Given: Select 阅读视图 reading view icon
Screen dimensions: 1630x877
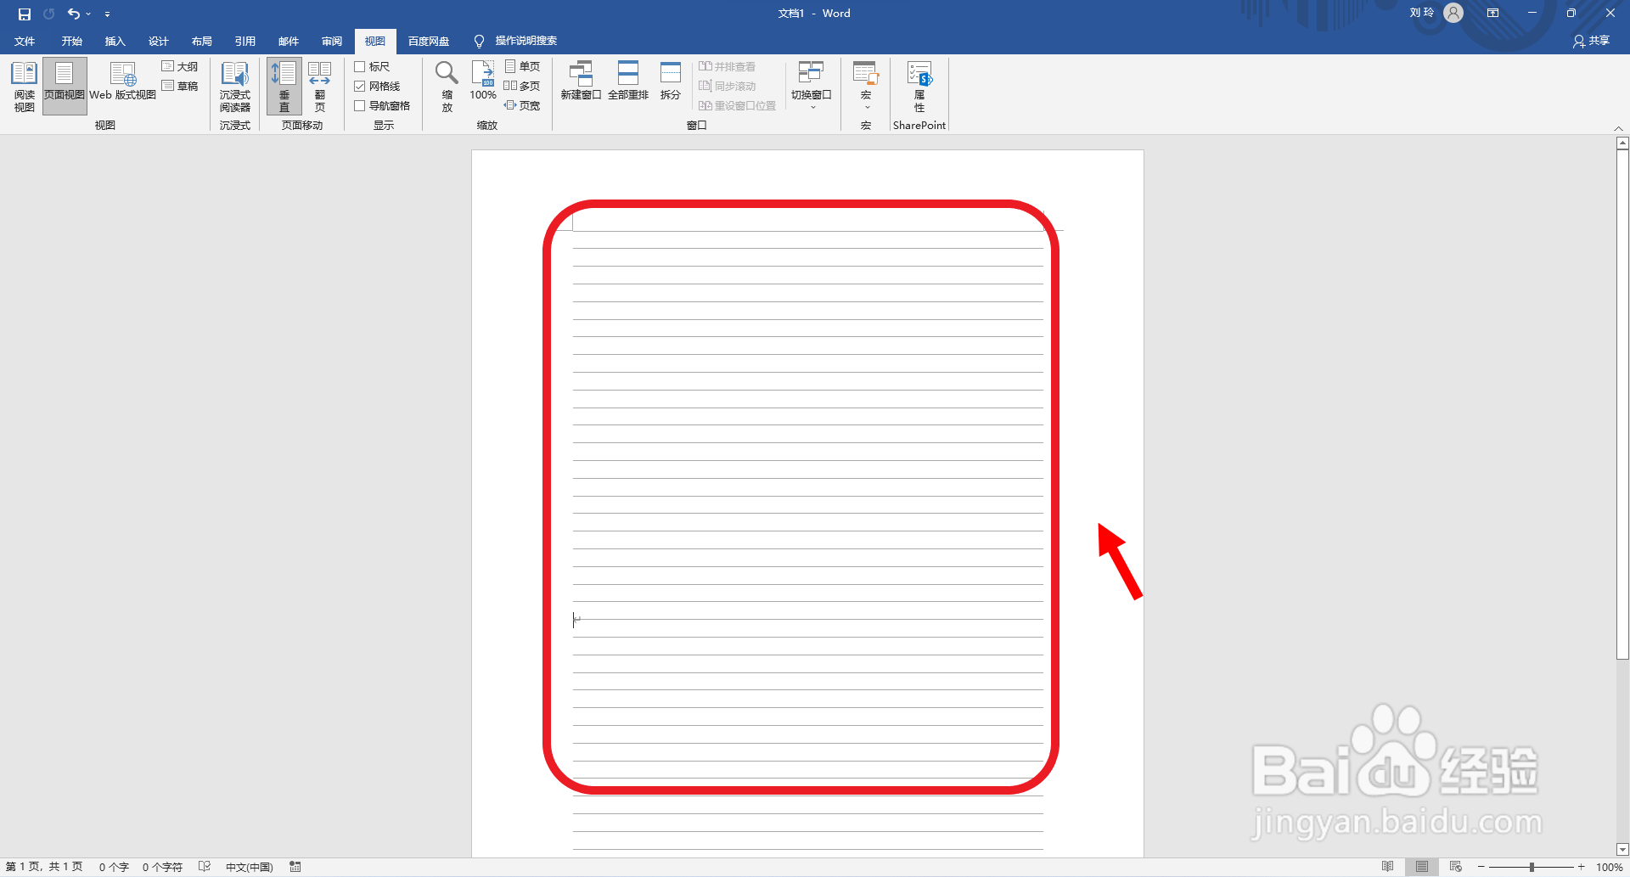Looking at the screenshot, I should (x=24, y=87).
